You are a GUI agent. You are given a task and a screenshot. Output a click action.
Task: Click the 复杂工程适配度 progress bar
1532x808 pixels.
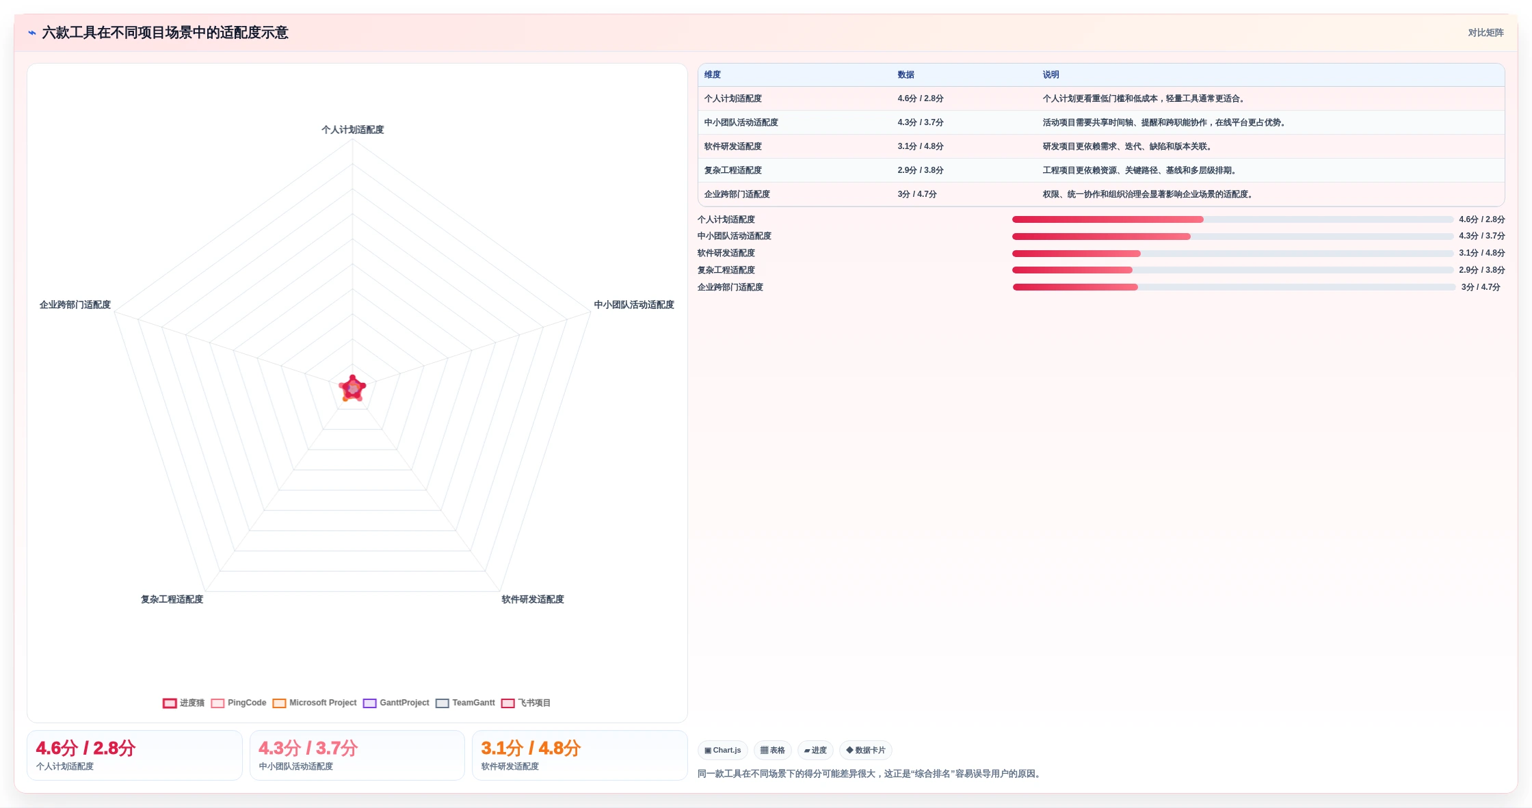[x=1232, y=270]
